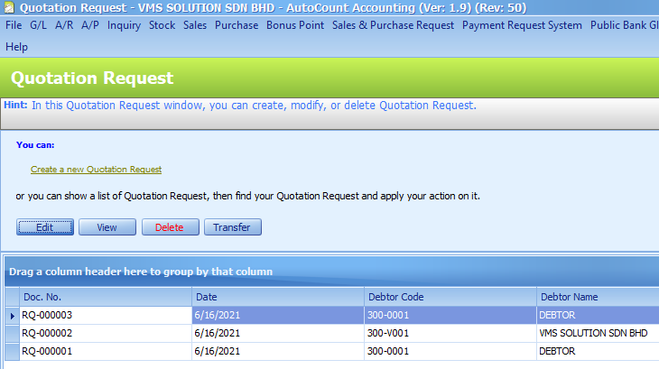This screenshot has width=659, height=369.
Task: Click the row indicator arrow beside RQ-000003
Action: (12, 316)
